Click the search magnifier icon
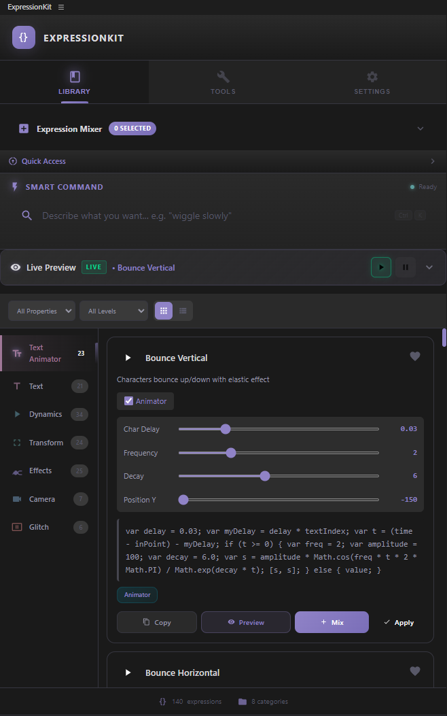The height and width of the screenshot is (716, 447). click(27, 216)
